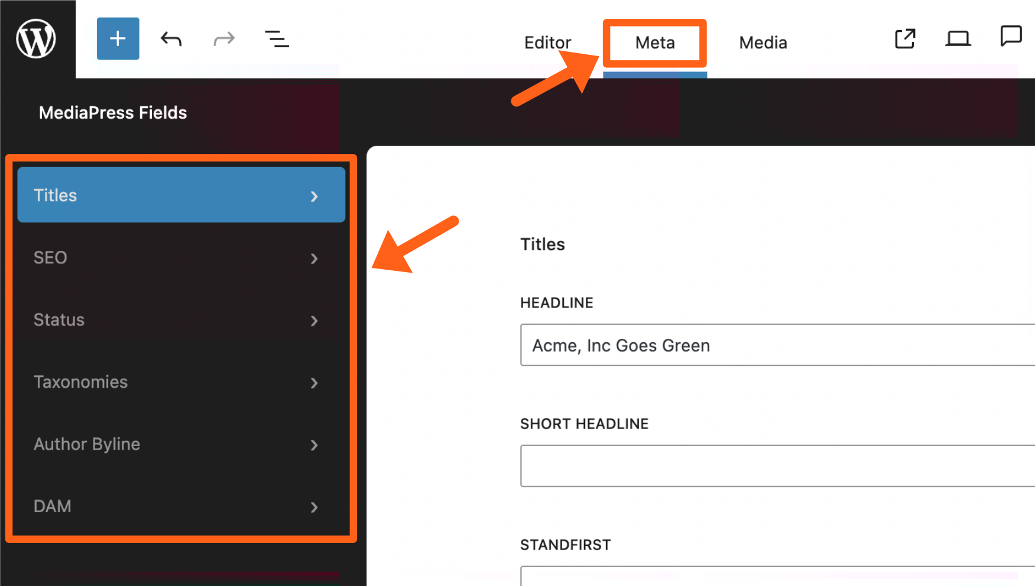Image resolution: width=1035 pixels, height=586 pixels.
Task: Click the WordPress logo icon
Action: pos(36,39)
